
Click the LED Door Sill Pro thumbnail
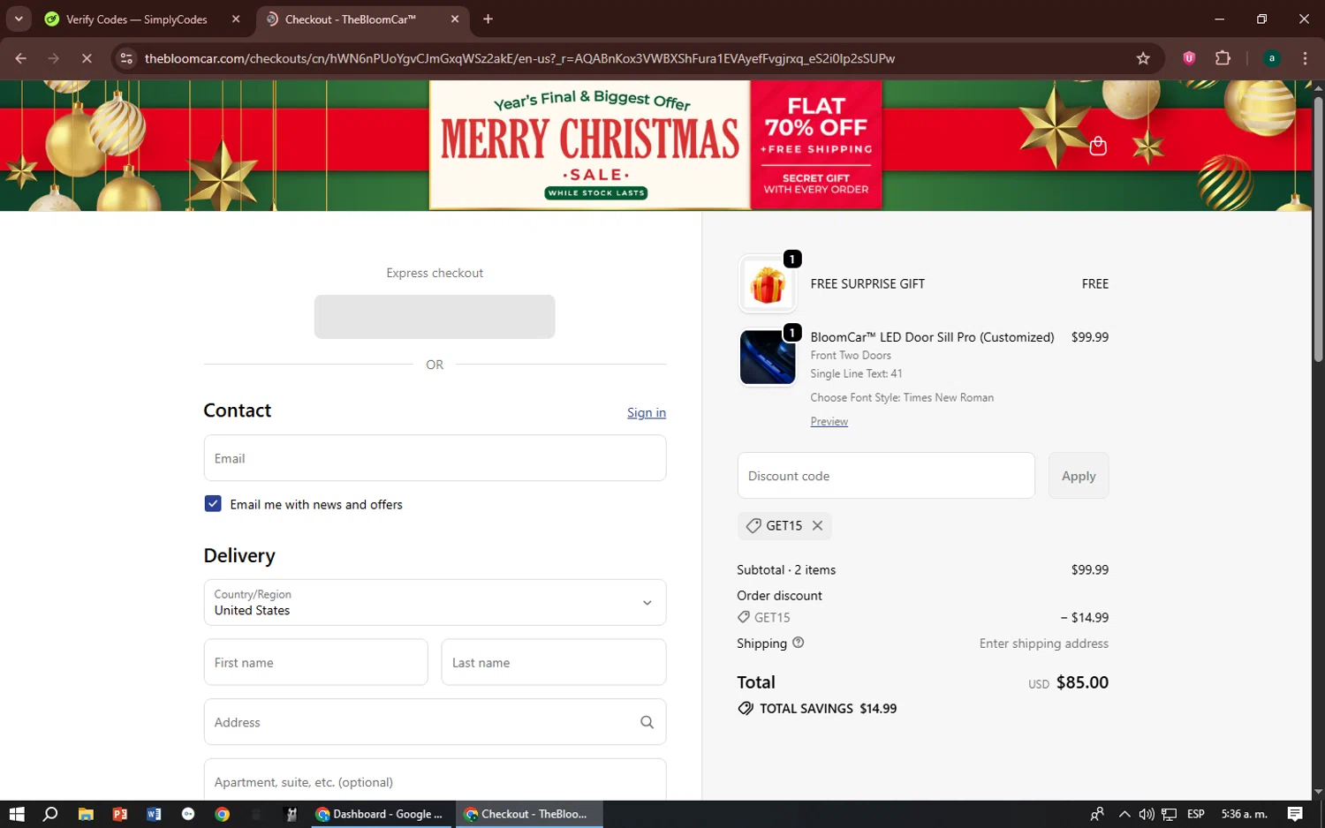768,358
